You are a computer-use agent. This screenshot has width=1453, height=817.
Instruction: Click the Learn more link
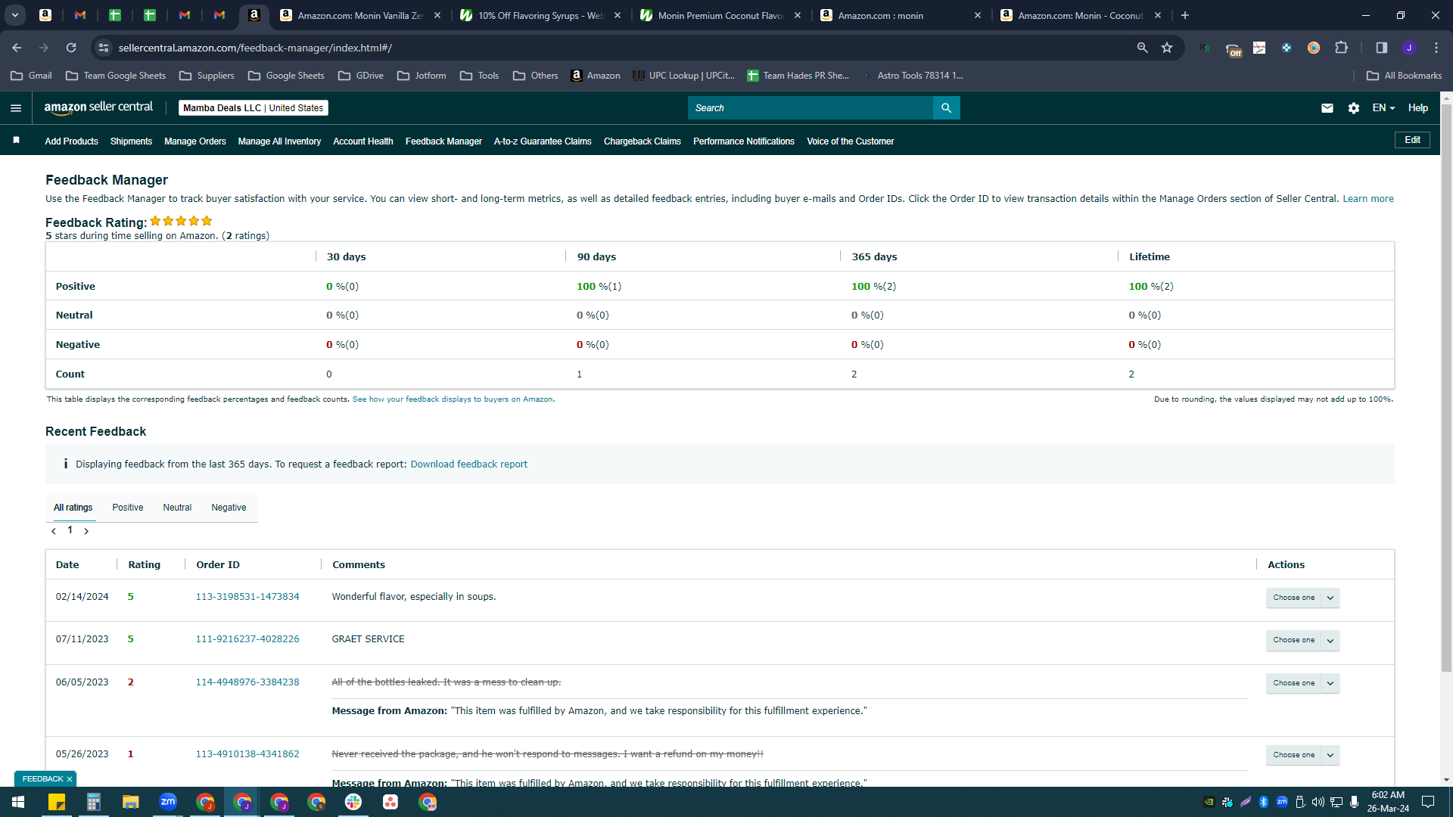point(1368,199)
